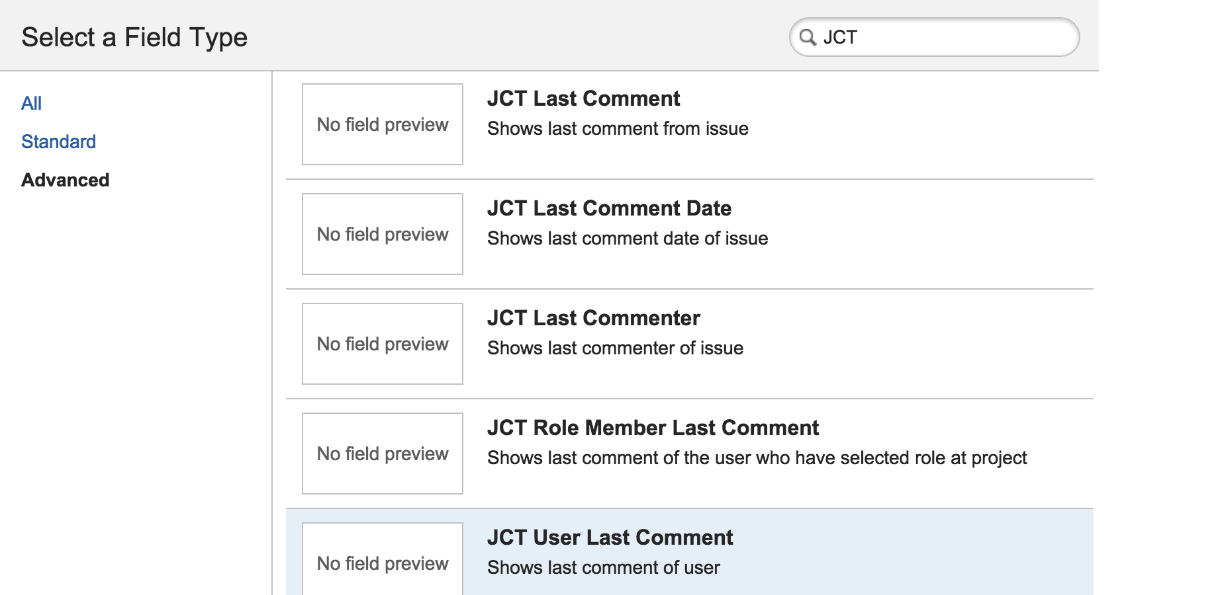
Task: Click preview box of JCT Last Comment
Action: click(x=383, y=124)
